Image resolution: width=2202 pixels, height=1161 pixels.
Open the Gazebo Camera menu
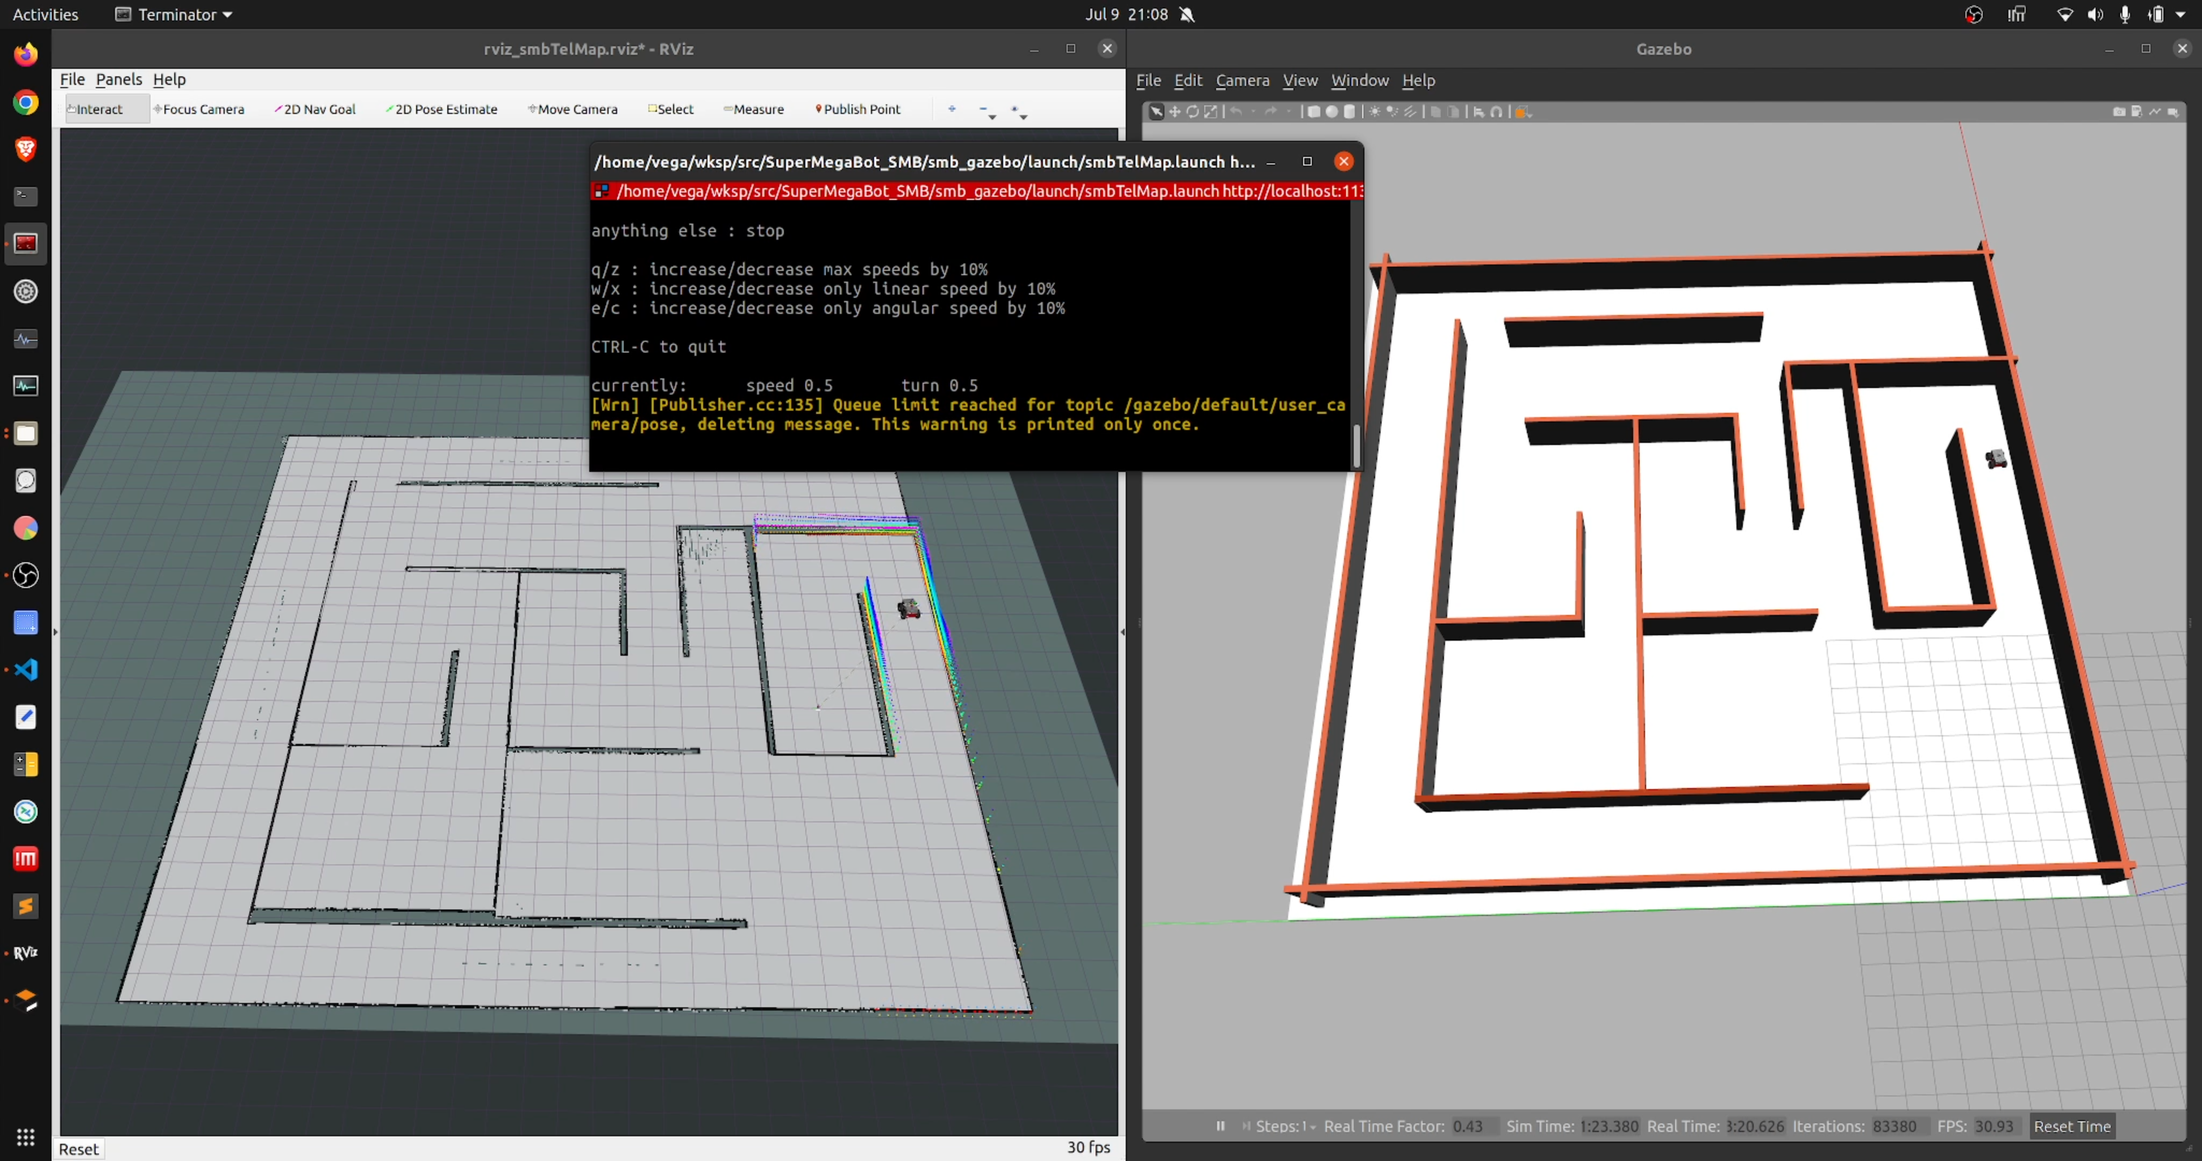click(1242, 81)
